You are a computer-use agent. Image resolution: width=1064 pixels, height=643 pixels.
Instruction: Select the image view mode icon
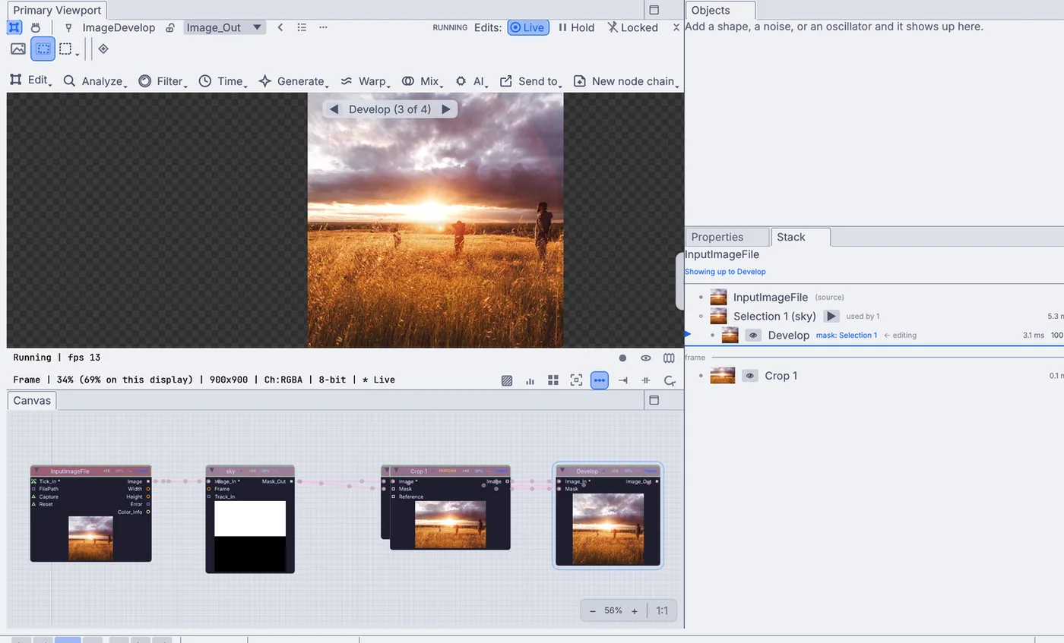(x=18, y=49)
